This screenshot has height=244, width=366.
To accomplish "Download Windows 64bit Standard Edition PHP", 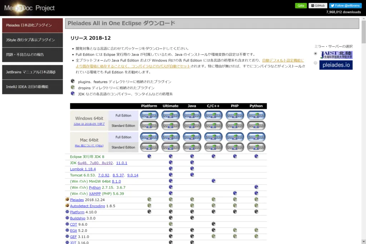I will (x=235, y=125).
